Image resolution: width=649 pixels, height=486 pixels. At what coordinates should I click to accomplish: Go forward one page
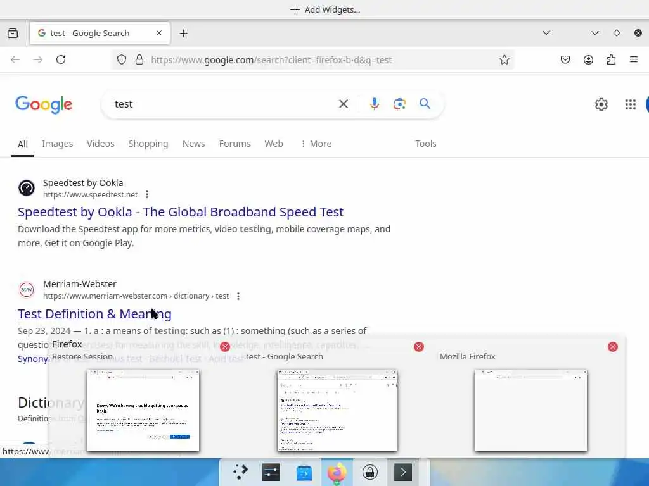(38, 59)
